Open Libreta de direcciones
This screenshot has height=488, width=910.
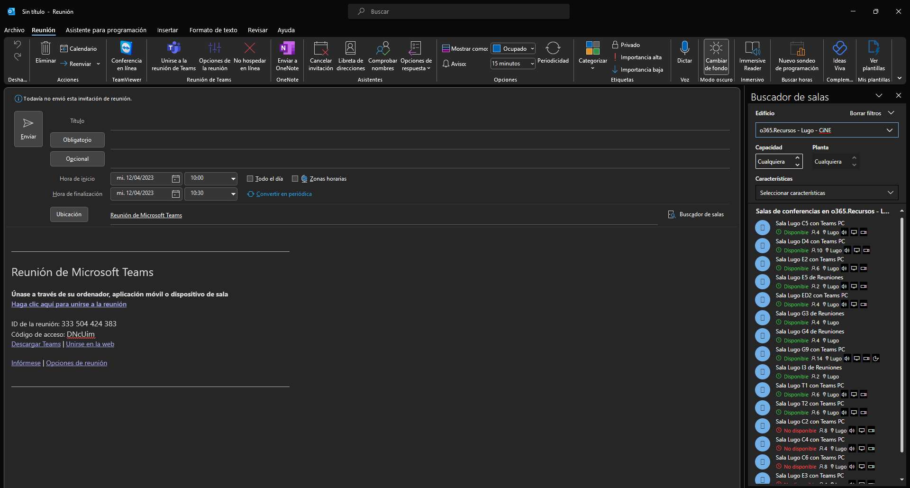(351, 56)
